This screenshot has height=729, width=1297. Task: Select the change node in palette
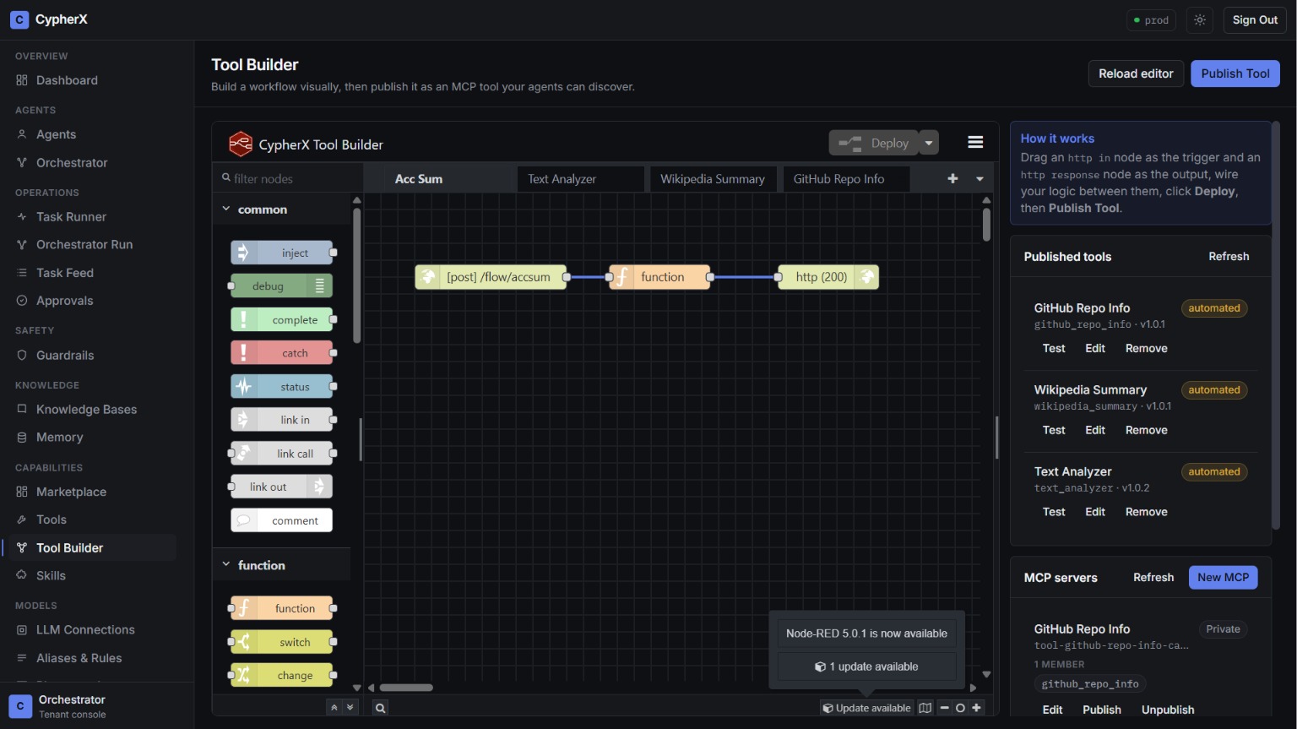[x=282, y=675]
